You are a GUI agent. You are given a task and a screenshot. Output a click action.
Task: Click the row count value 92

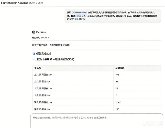pyautogui.click(x=117, y=81)
